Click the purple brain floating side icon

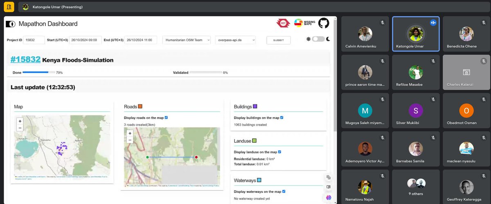[329, 197]
